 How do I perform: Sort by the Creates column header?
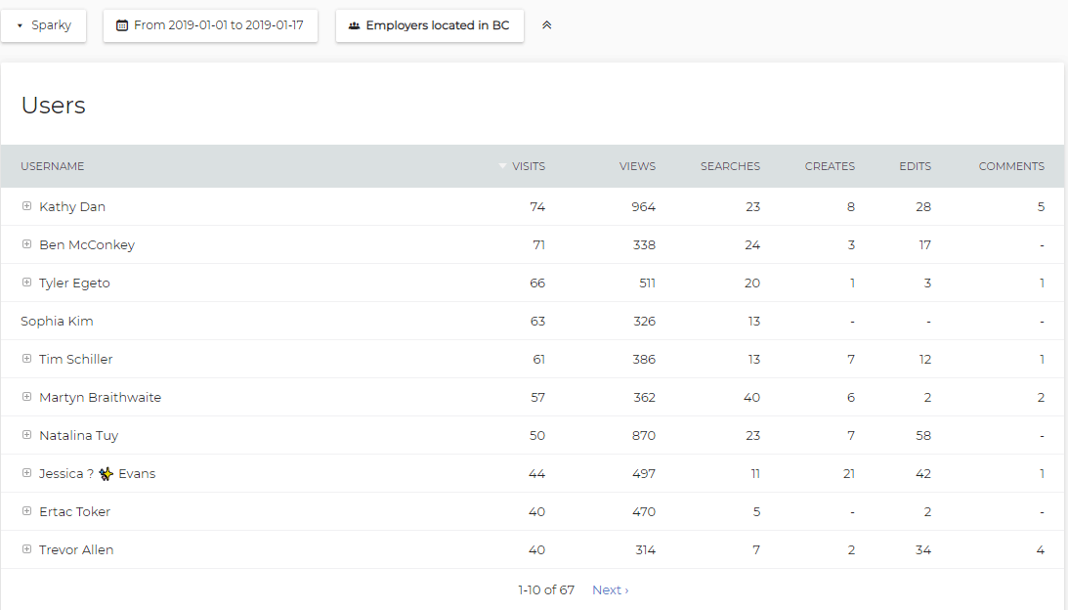pyautogui.click(x=830, y=166)
